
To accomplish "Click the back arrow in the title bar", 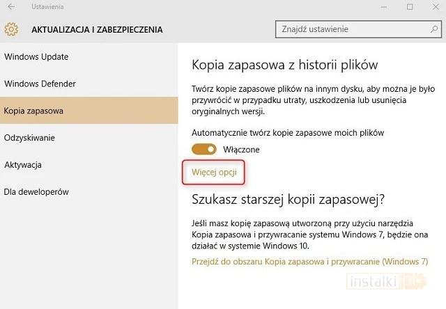I will pyautogui.click(x=11, y=7).
